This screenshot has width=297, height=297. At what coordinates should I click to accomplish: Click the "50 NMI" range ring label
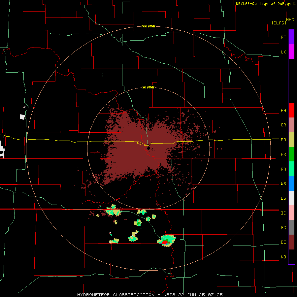click(x=148, y=87)
